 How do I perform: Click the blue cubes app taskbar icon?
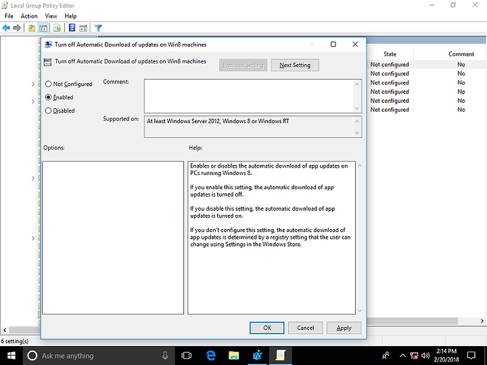point(257,356)
